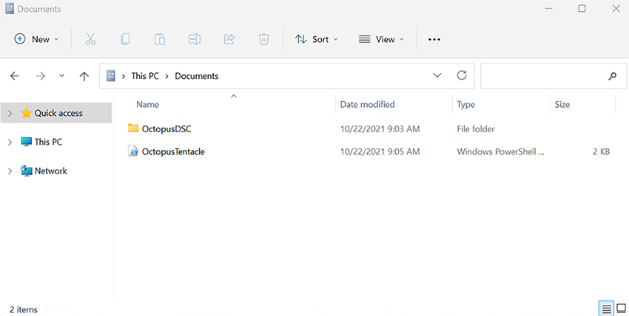Select the OctopusDSC folder
This screenshot has height=316, width=629.
click(x=166, y=128)
